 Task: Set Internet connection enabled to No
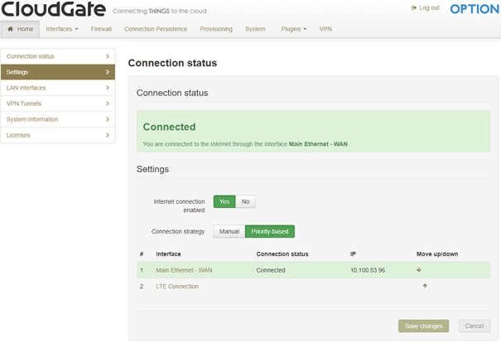pyautogui.click(x=245, y=201)
